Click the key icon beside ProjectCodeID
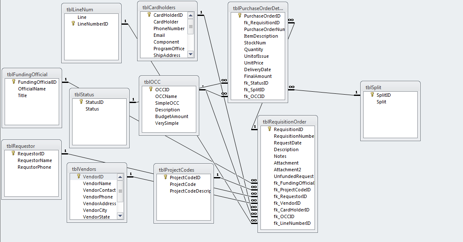Screen dimensions: 463x242 pyautogui.click(x=165, y=177)
